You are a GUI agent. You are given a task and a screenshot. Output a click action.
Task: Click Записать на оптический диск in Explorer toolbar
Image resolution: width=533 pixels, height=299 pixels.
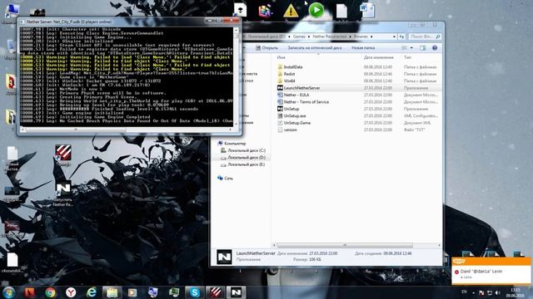coord(315,48)
